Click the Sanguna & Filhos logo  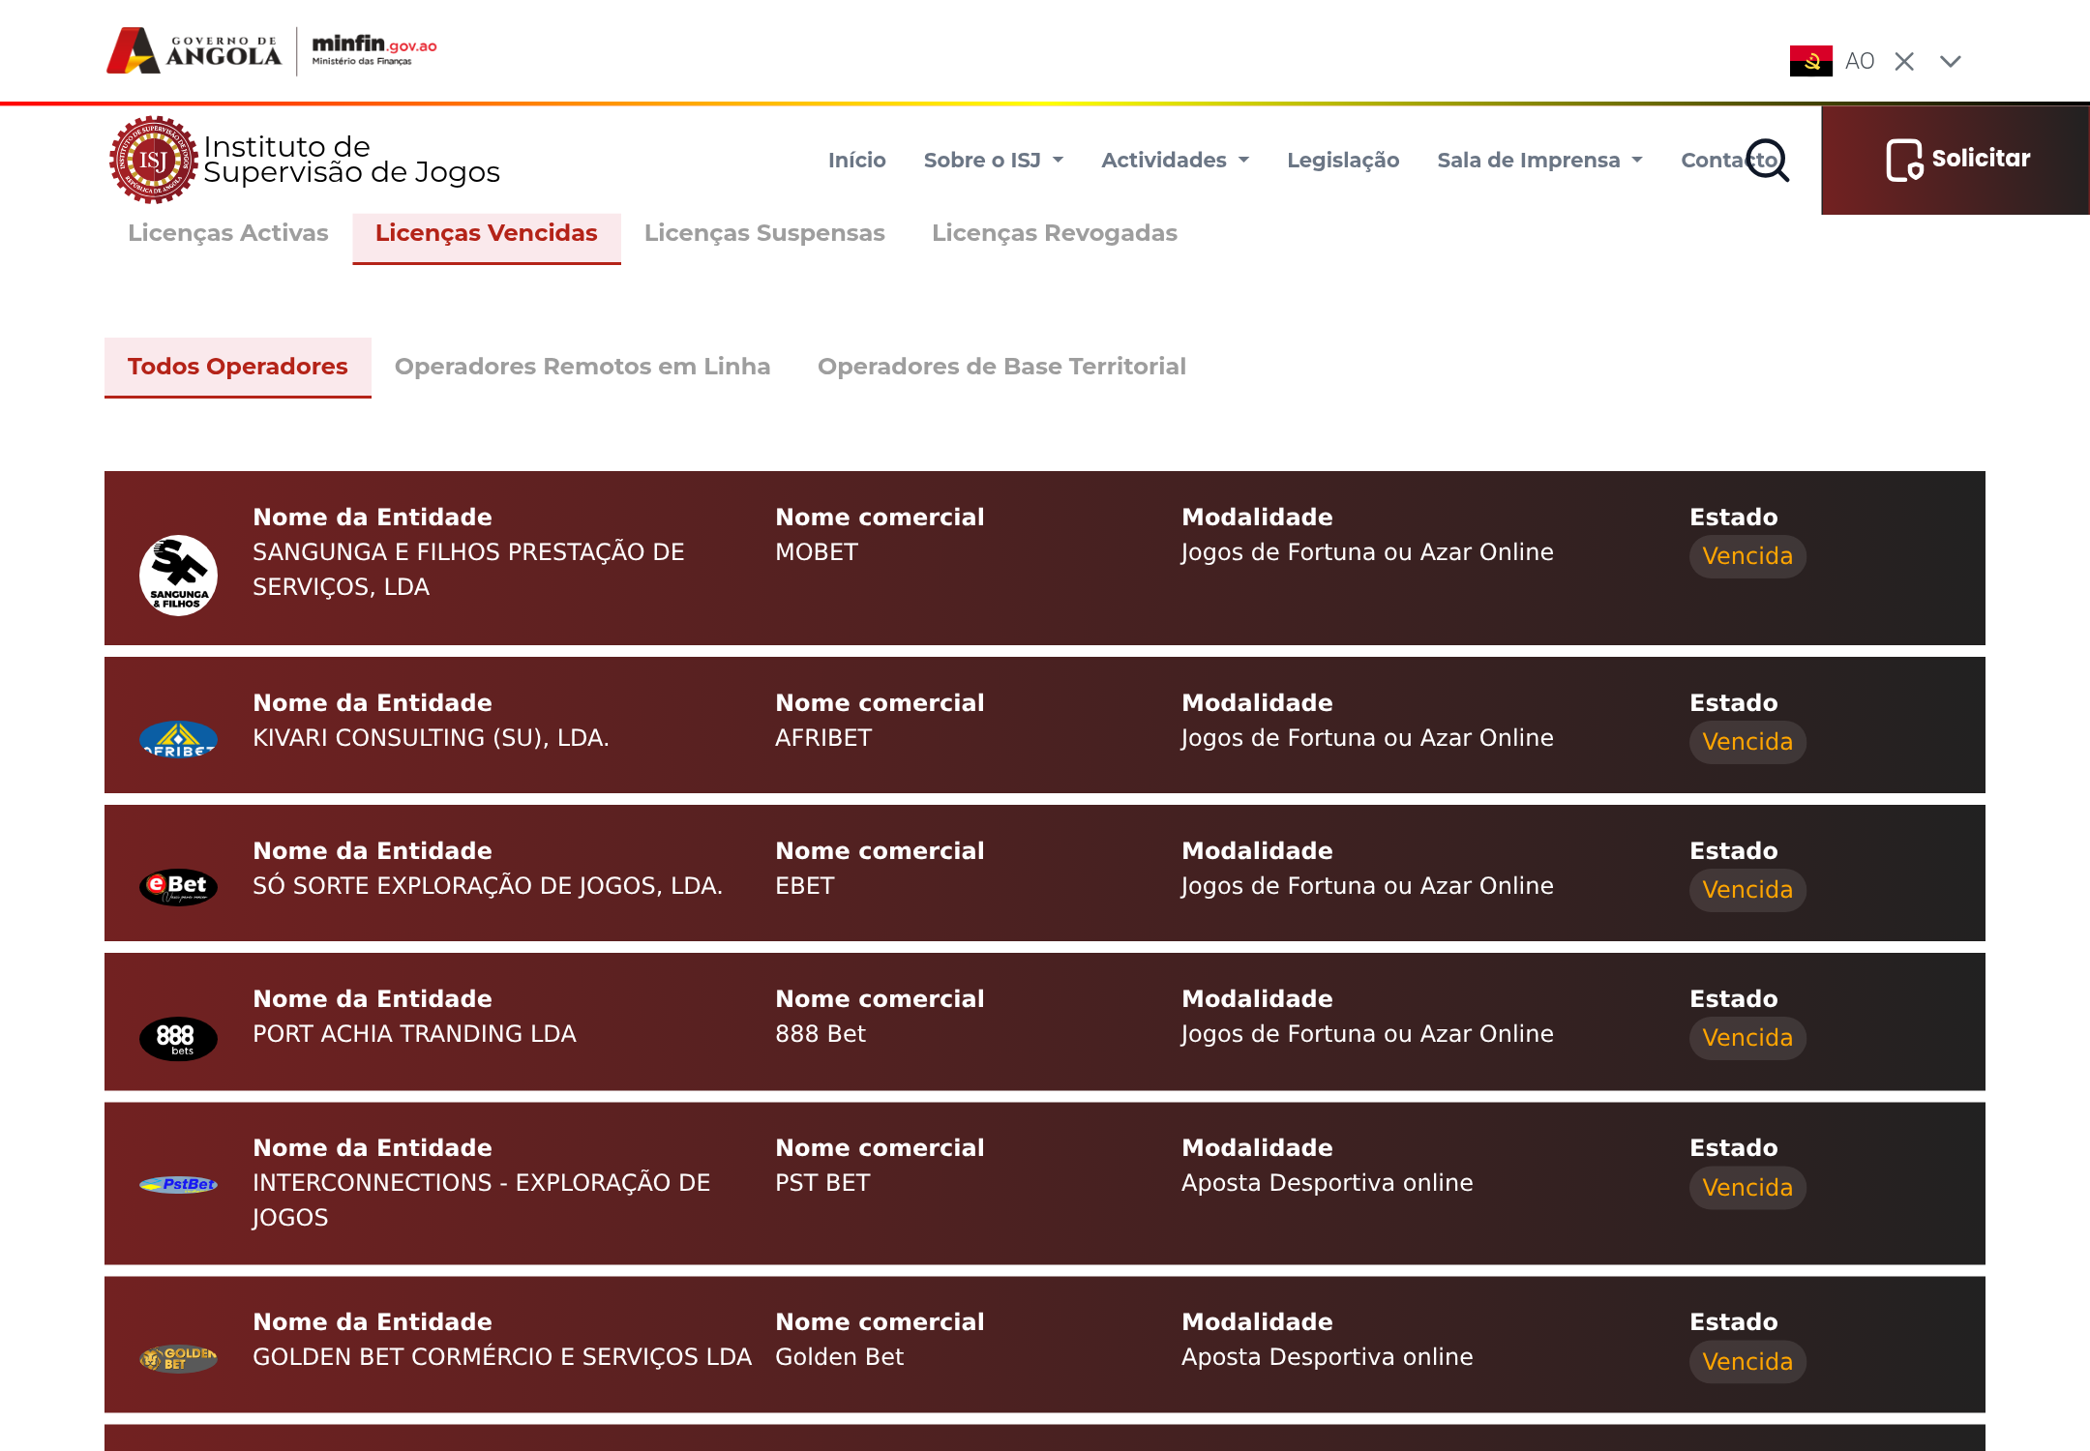point(179,576)
